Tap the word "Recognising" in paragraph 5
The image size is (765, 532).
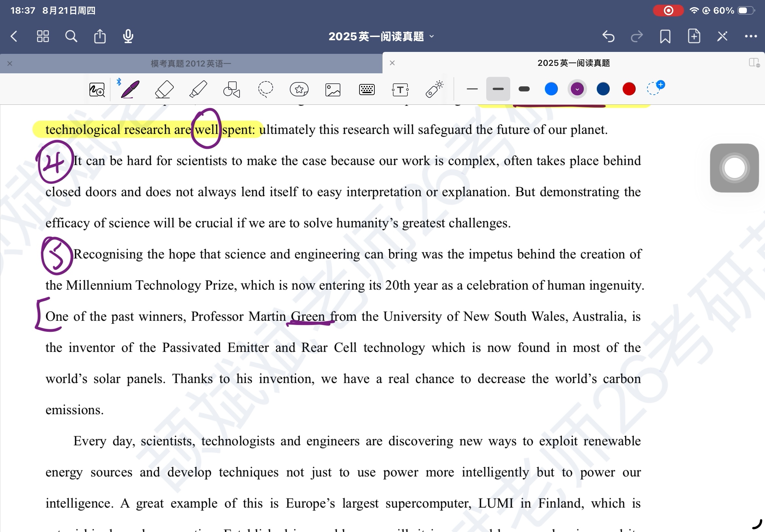click(x=108, y=254)
